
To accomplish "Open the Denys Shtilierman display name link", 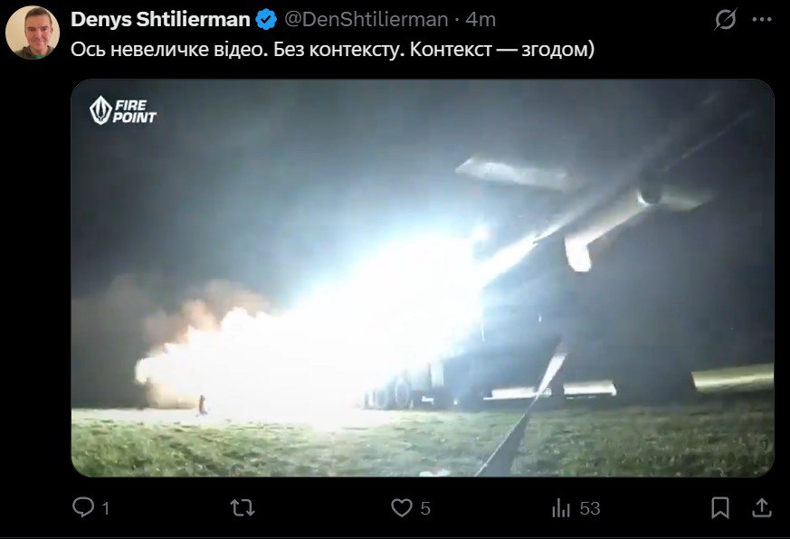I will click(160, 20).
